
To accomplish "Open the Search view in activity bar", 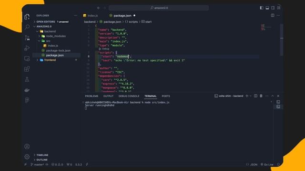I will [27, 27].
